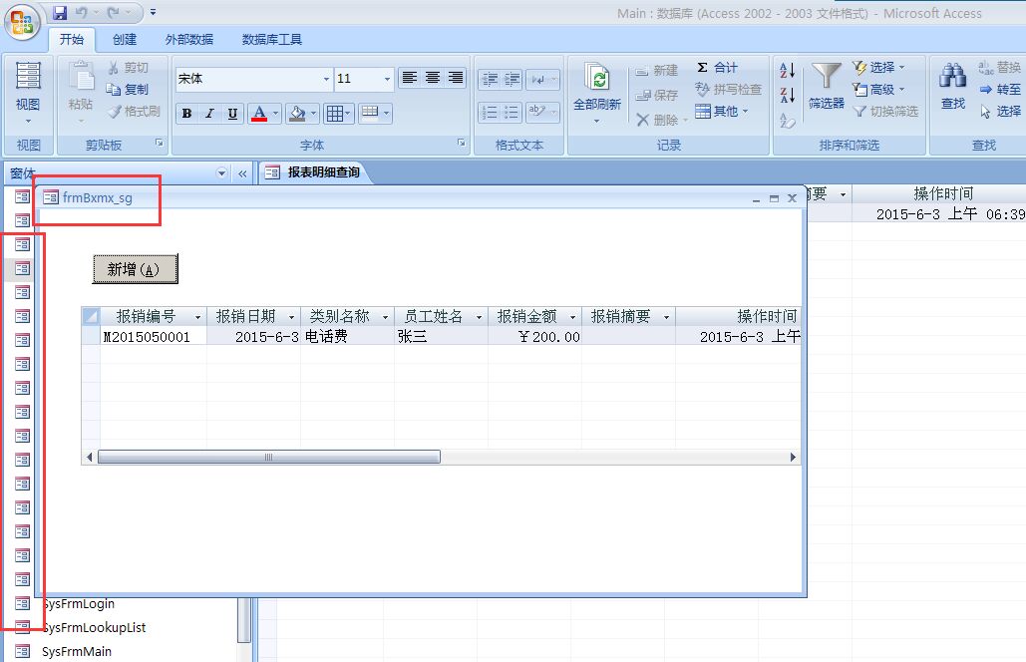Click the datasheet horizontal scrollbar thumb

point(269,457)
